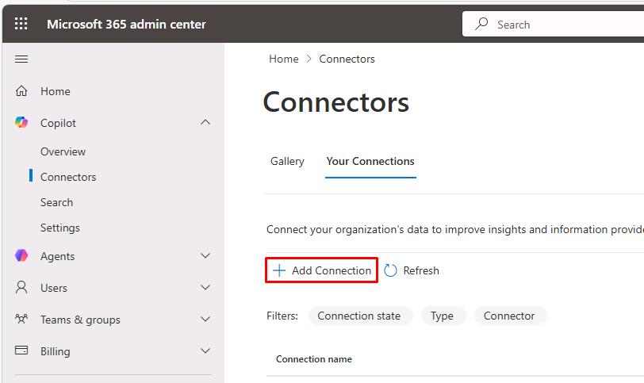The width and height of the screenshot is (644, 383).
Task: Click the circular Refresh arrow icon
Action: pyautogui.click(x=390, y=270)
